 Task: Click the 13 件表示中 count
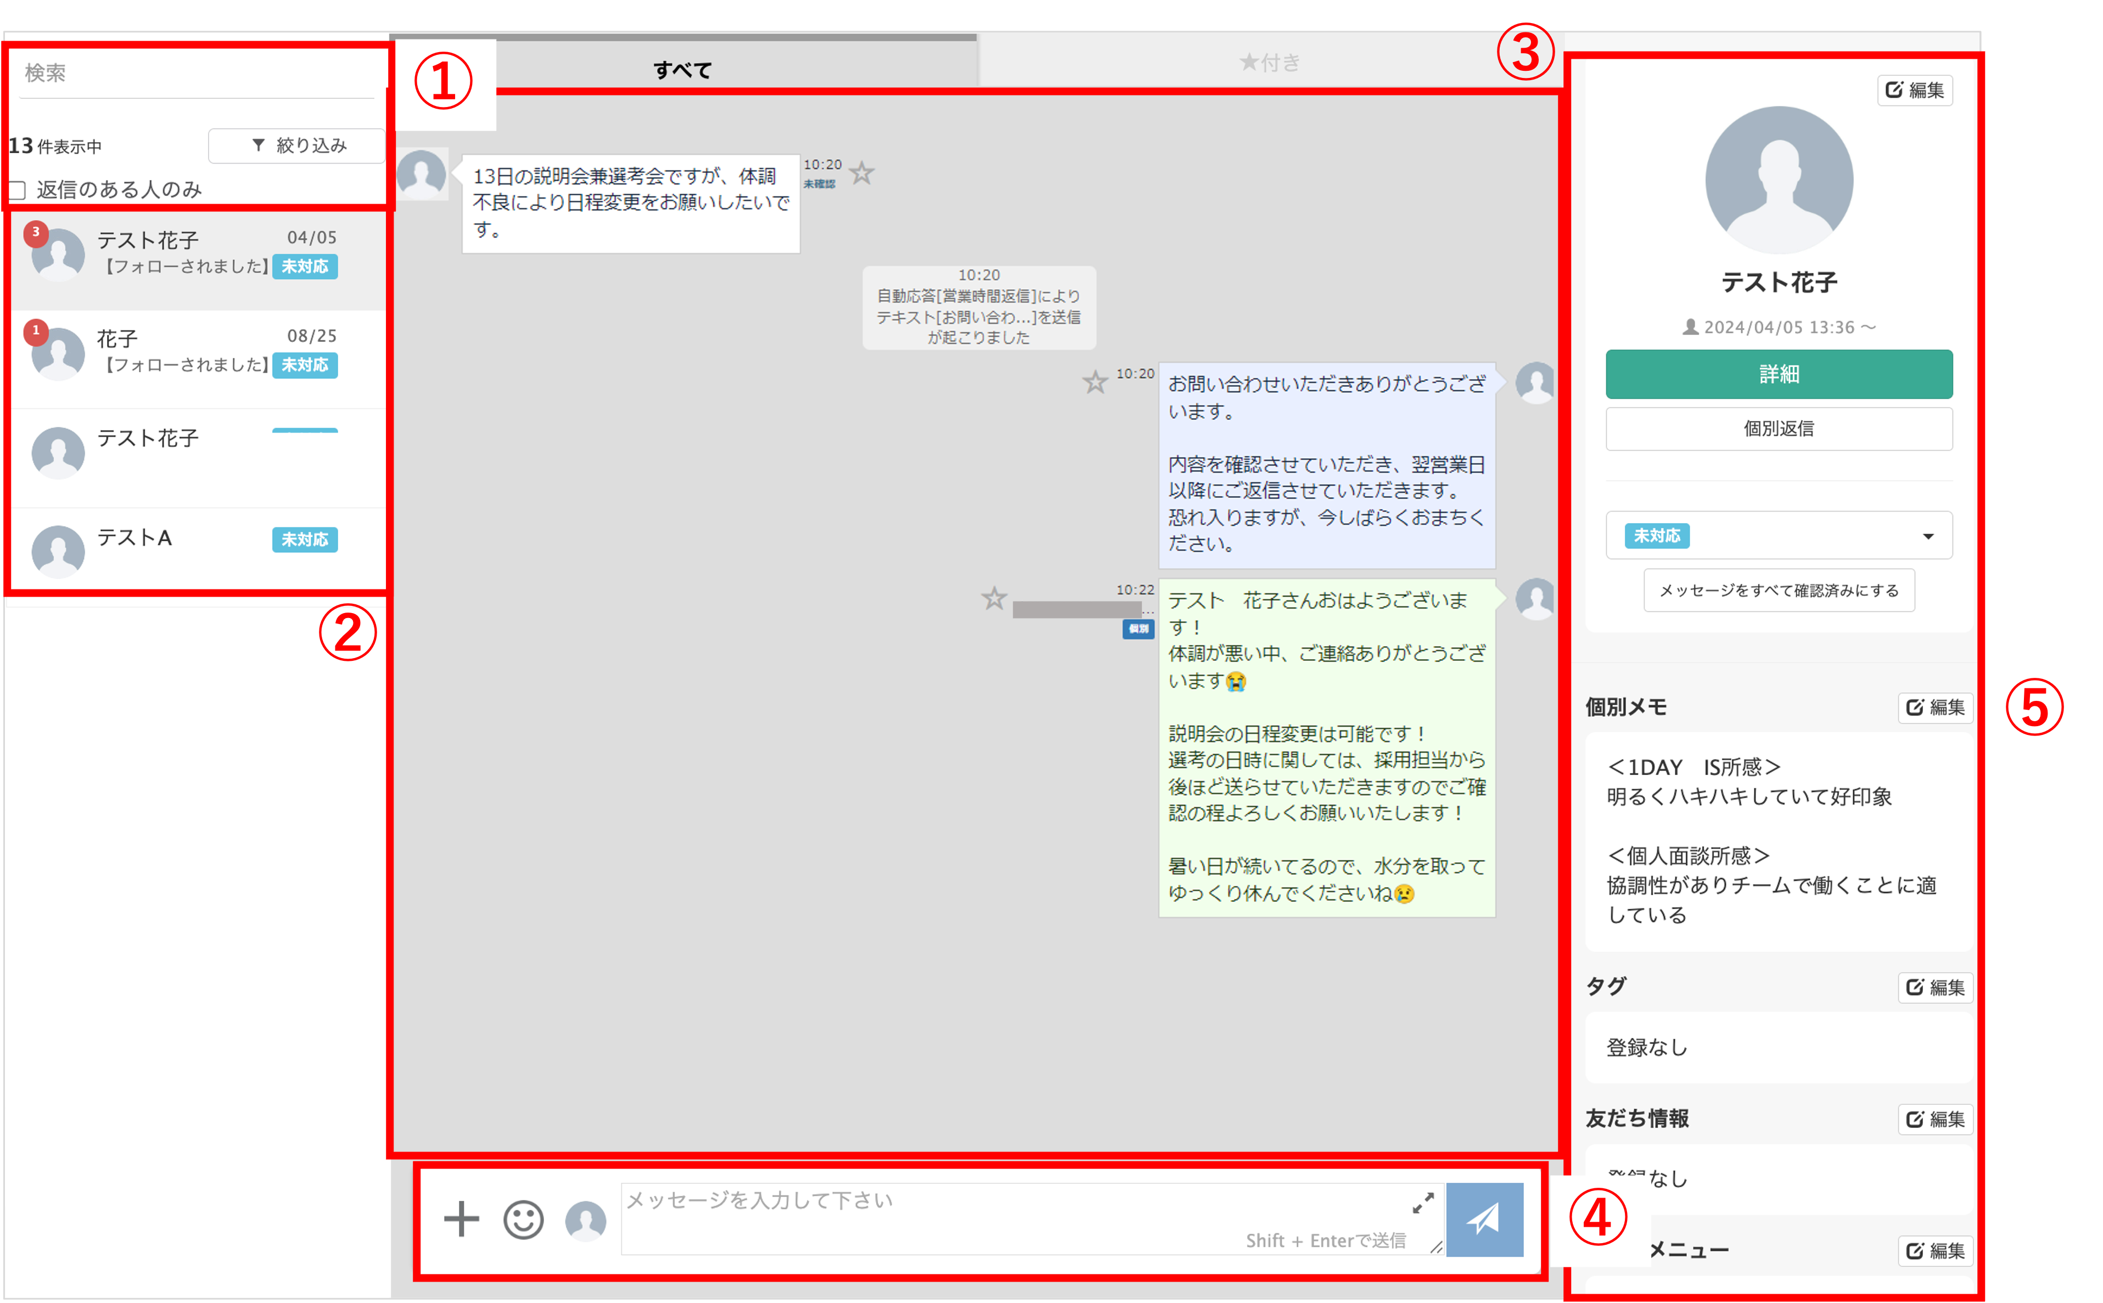tap(55, 147)
